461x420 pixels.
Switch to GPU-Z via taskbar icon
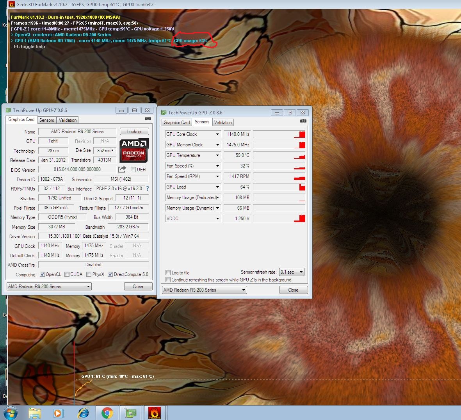pos(131,413)
